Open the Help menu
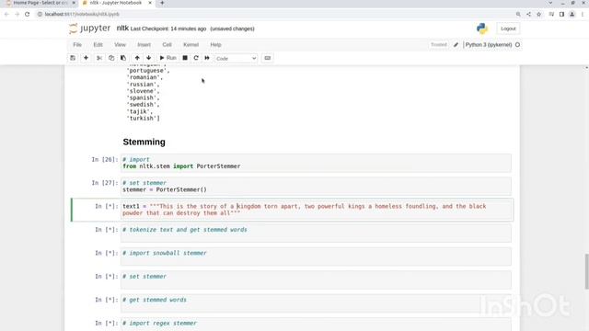The height and width of the screenshot is (331, 589). coord(215,45)
